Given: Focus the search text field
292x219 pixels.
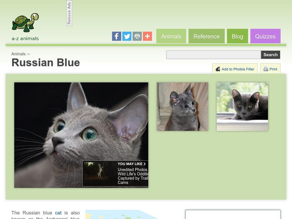Looking at the screenshot, I should 214,55.
